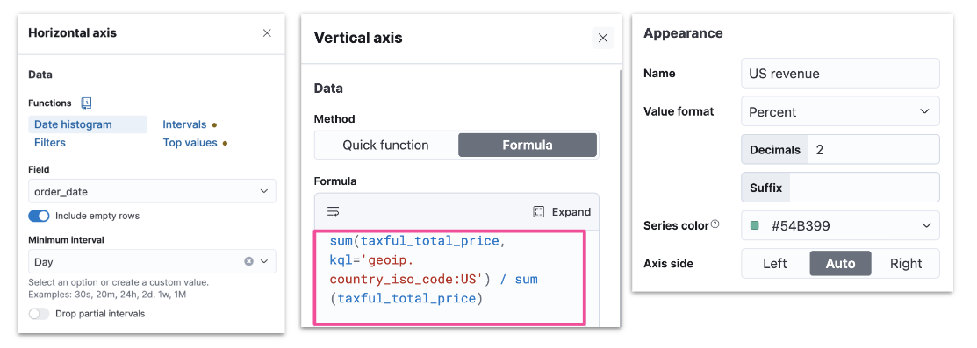Toggle word wrap in formula editor

[333, 211]
